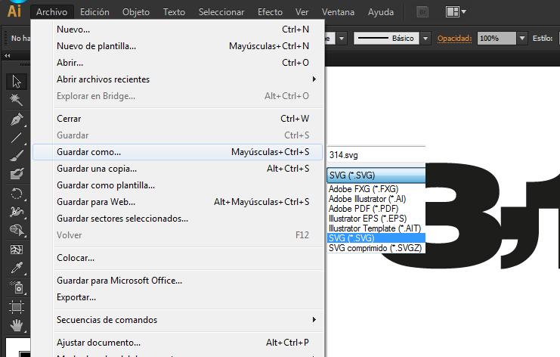560x357 pixels.
Task: Click the Opacidad link label
Action: click(454, 39)
